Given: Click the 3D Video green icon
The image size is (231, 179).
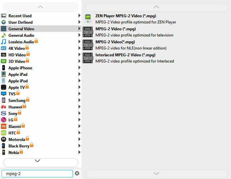Looking at the screenshot, I should point(4,61).
